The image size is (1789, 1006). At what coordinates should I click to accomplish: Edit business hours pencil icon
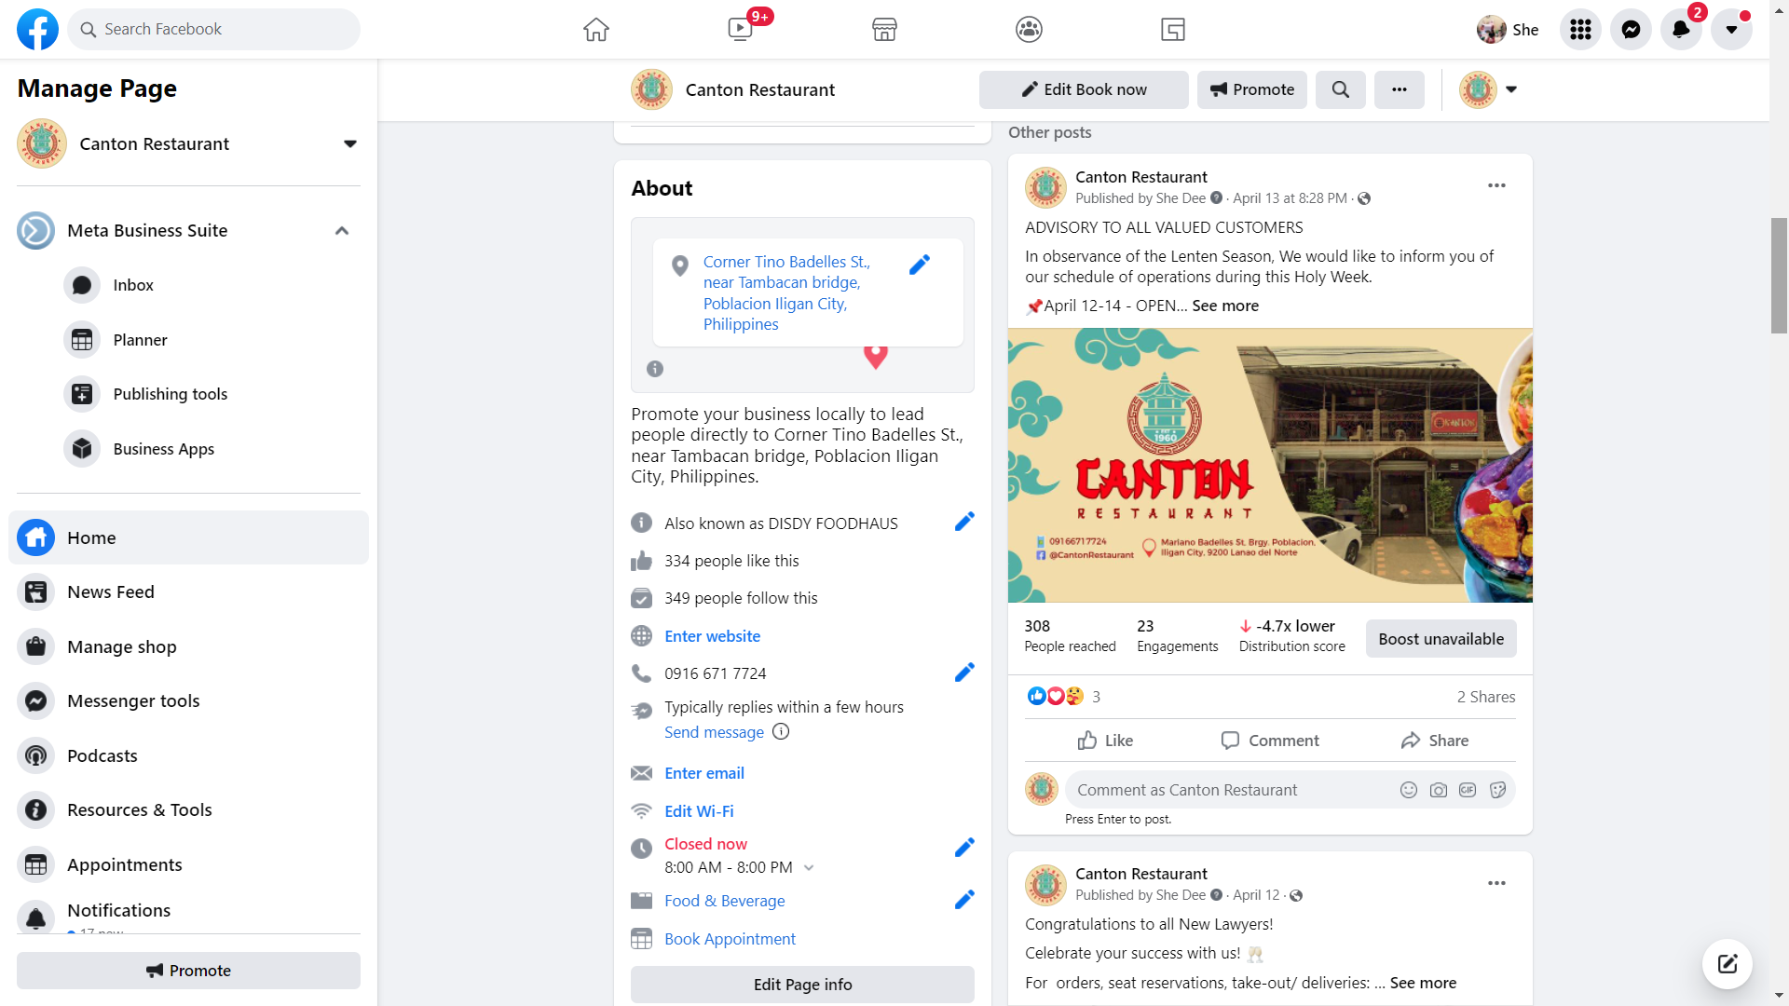[x=964, y=848]
